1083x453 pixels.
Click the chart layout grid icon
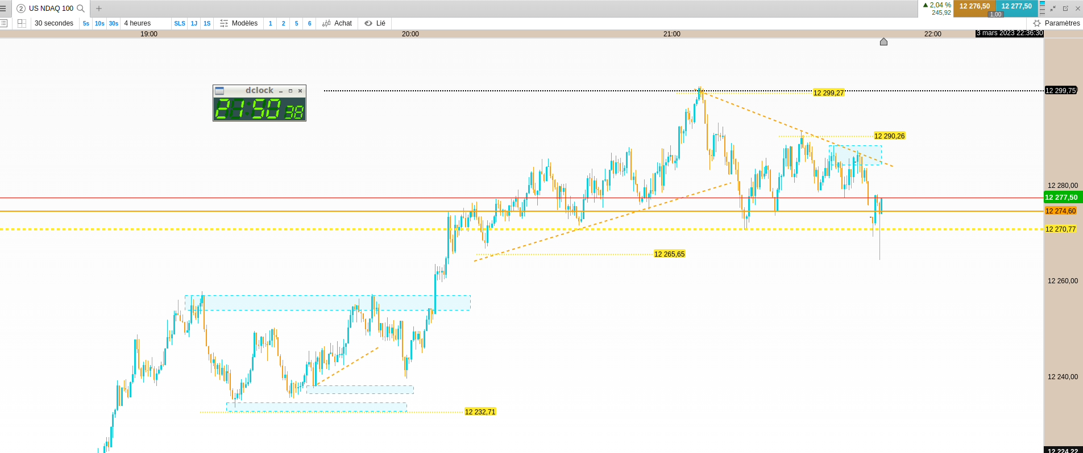[x=22, y=23]
